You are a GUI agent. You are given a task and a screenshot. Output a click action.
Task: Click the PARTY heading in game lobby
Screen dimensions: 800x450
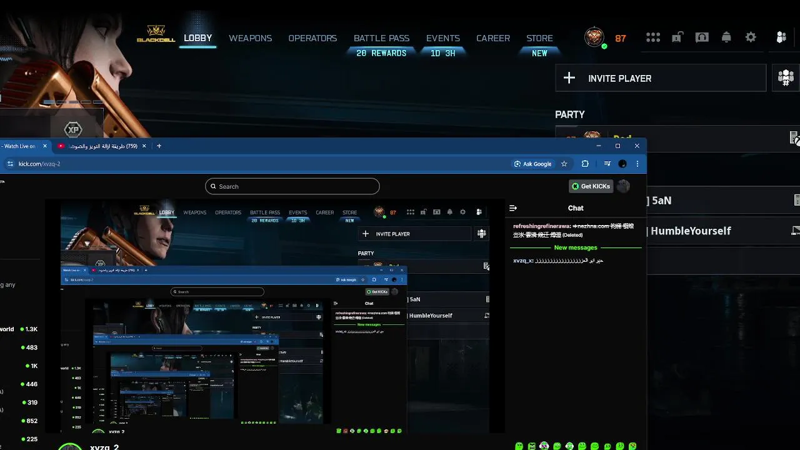click(570, 114)
